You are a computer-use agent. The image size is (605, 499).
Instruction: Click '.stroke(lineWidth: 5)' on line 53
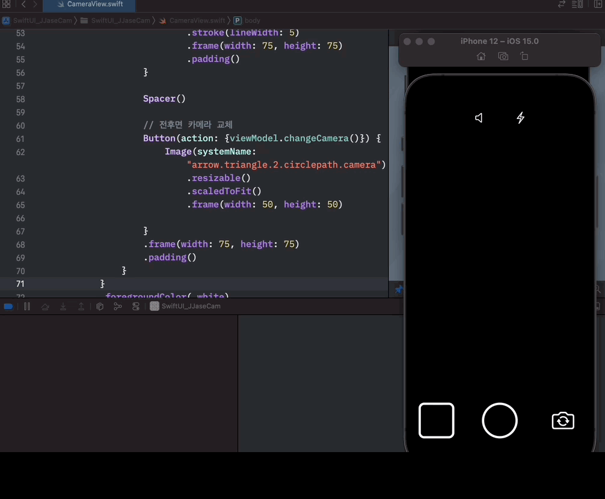click(x=243, y=33)
